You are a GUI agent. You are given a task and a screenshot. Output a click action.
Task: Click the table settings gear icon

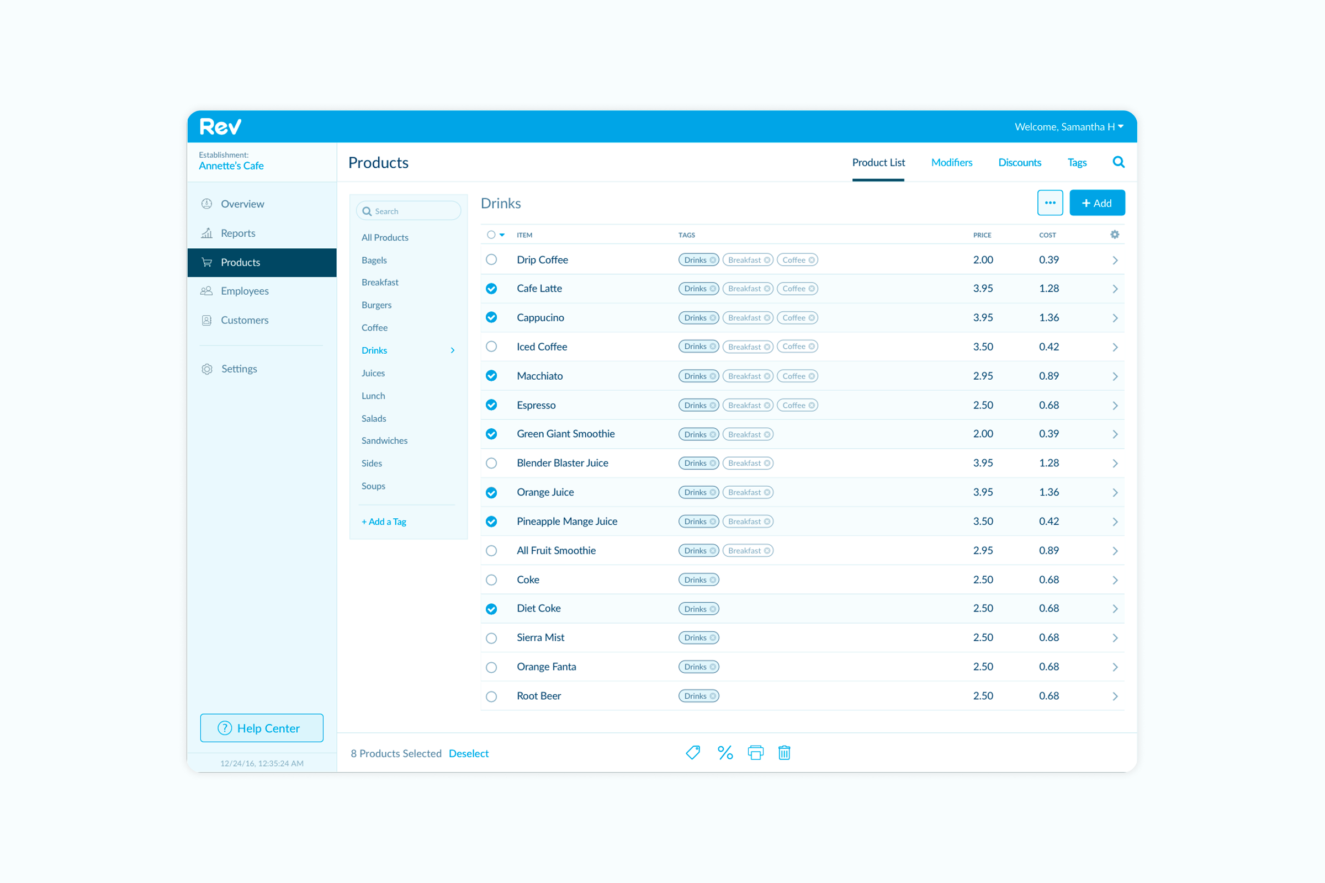point(1114,234)
